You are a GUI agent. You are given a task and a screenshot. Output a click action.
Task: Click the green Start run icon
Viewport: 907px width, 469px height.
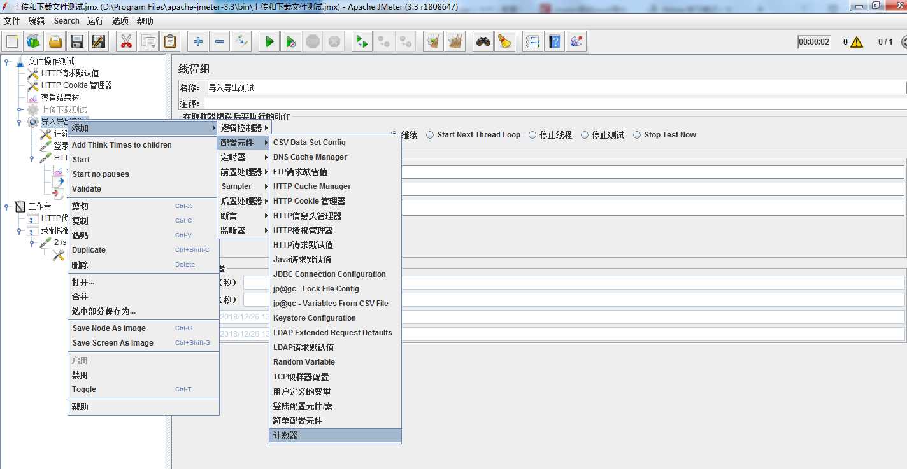point(269,41)
